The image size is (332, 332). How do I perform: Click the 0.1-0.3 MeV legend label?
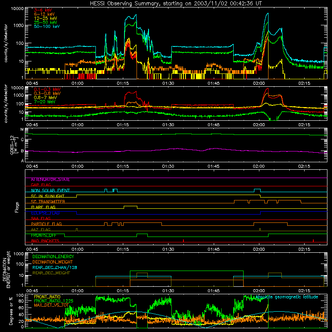pos(47,89)
